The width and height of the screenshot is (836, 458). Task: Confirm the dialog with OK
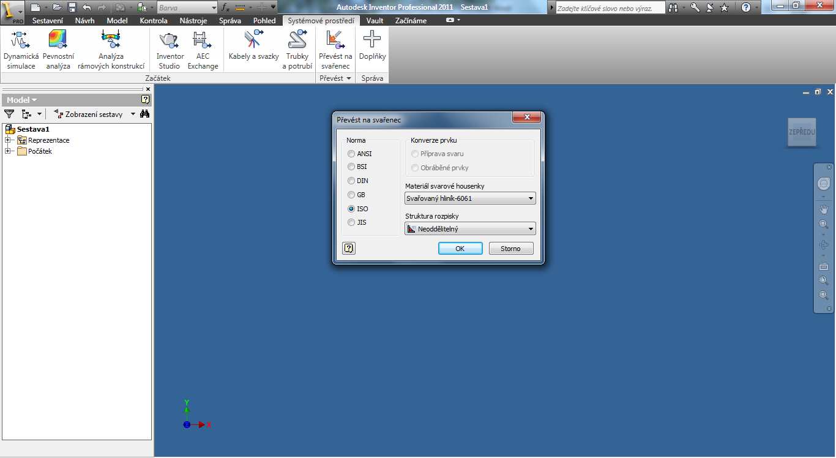click(x=460, y=249)
